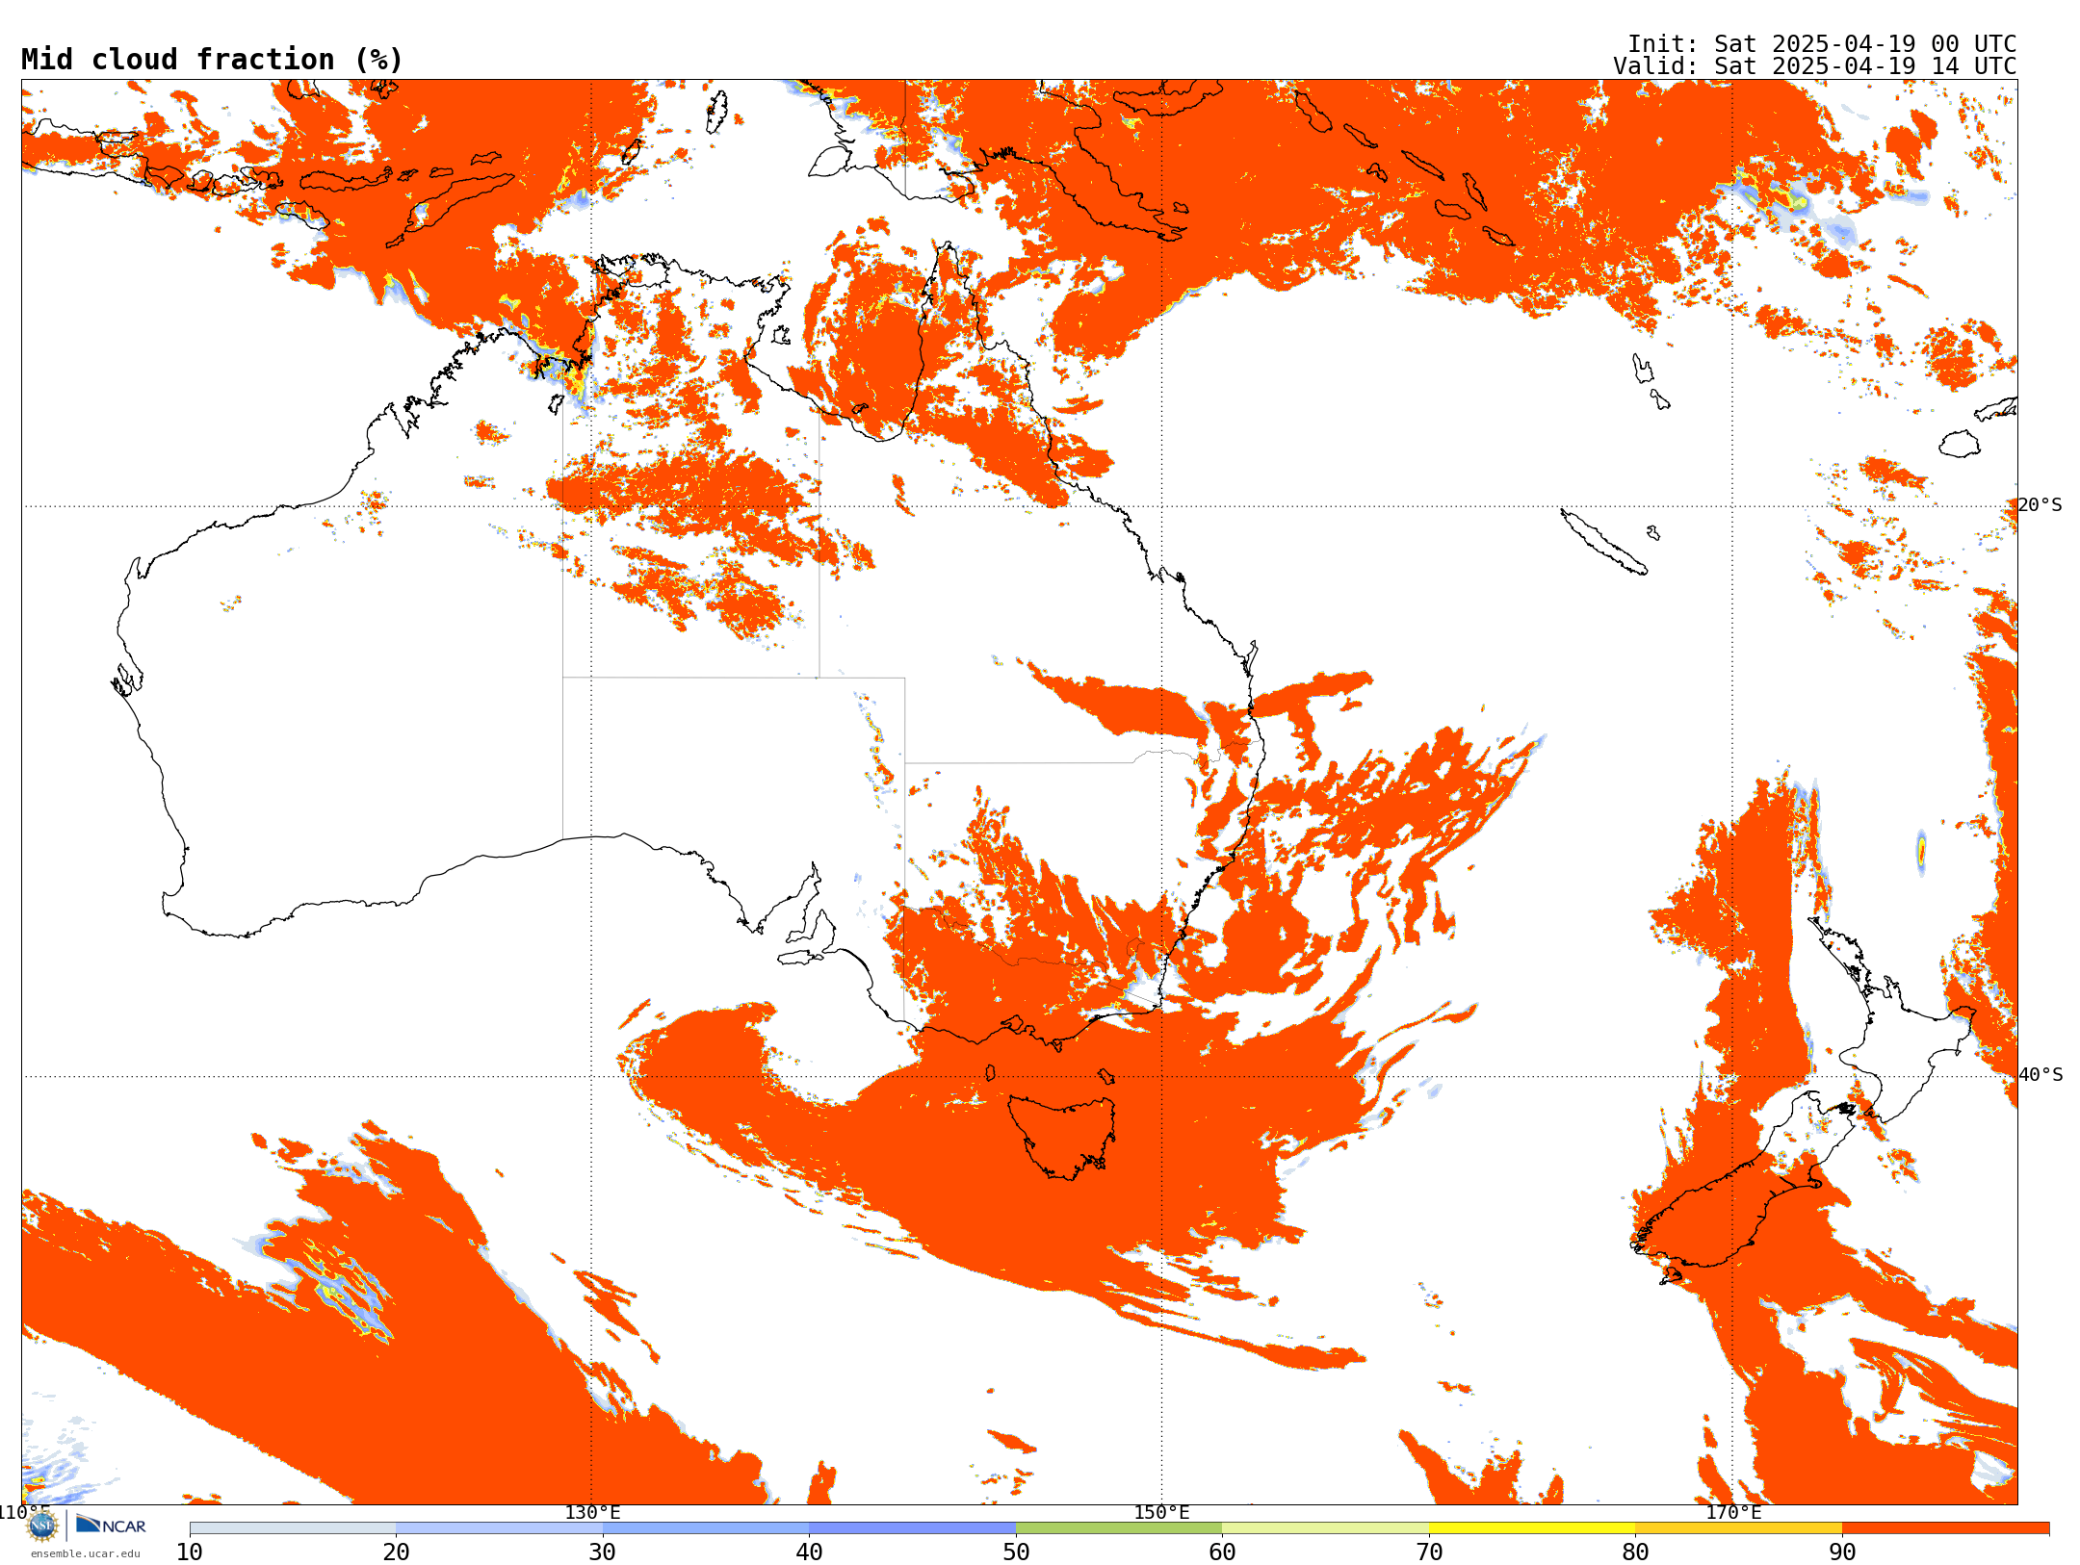2080x1565 pixels.
Task: Click the colorbar tick label 20
Action: coord(396,1552)
